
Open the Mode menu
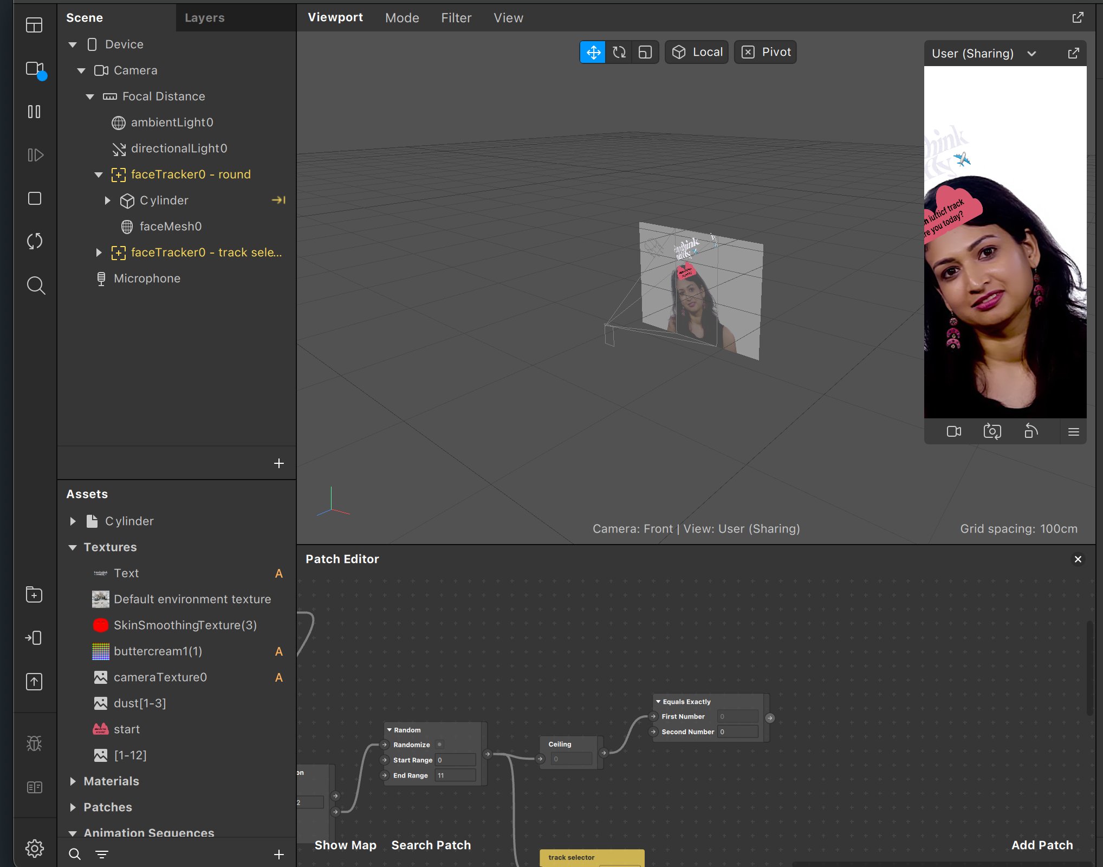(402, 18)
